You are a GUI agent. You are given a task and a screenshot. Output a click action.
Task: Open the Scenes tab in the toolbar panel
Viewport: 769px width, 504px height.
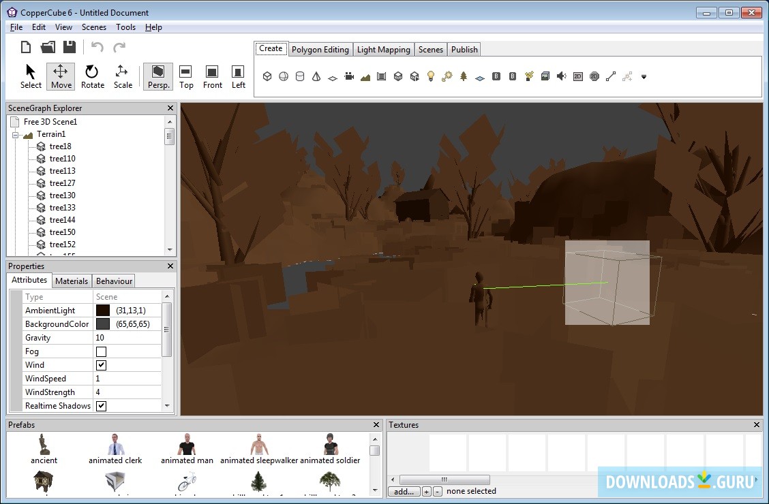431,50
